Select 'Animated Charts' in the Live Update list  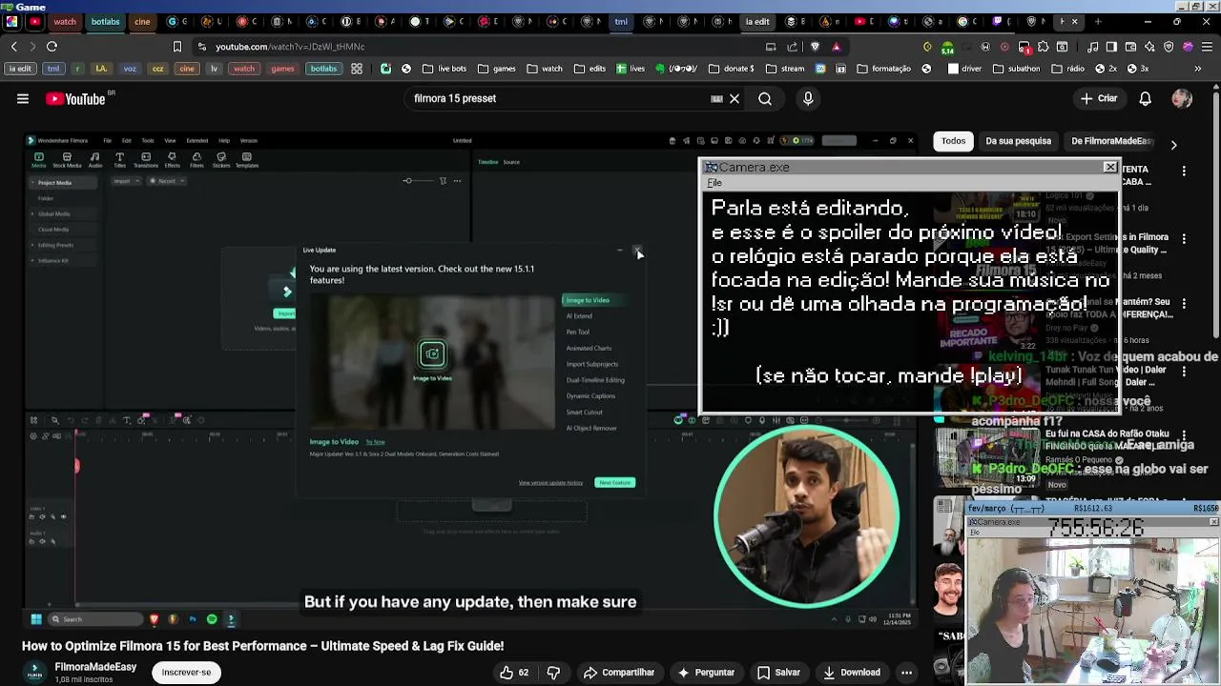click(589, 349)
